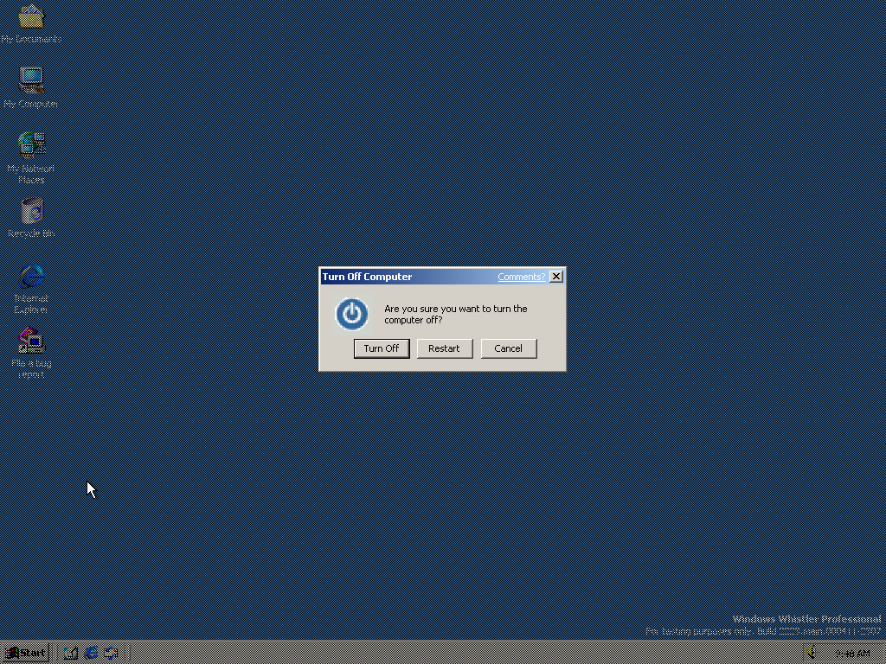Click the taskbar clock
Screen dimensions: 886x664
pyautogui.click(x=852, y=654)
